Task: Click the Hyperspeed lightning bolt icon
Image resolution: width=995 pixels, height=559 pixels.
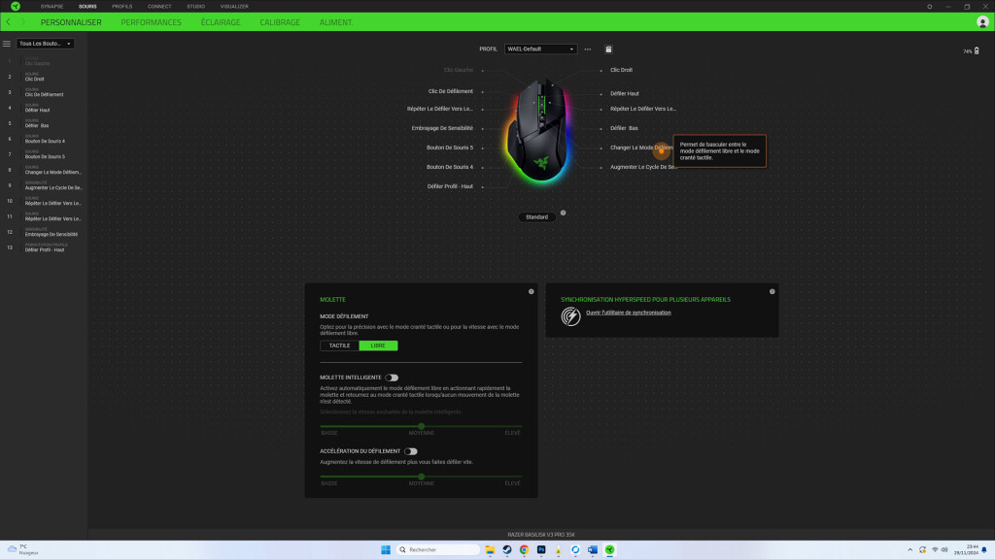Action: coord(570,315)
